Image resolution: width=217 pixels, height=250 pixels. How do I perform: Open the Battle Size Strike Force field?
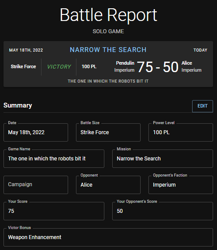(x=108, y=132)
